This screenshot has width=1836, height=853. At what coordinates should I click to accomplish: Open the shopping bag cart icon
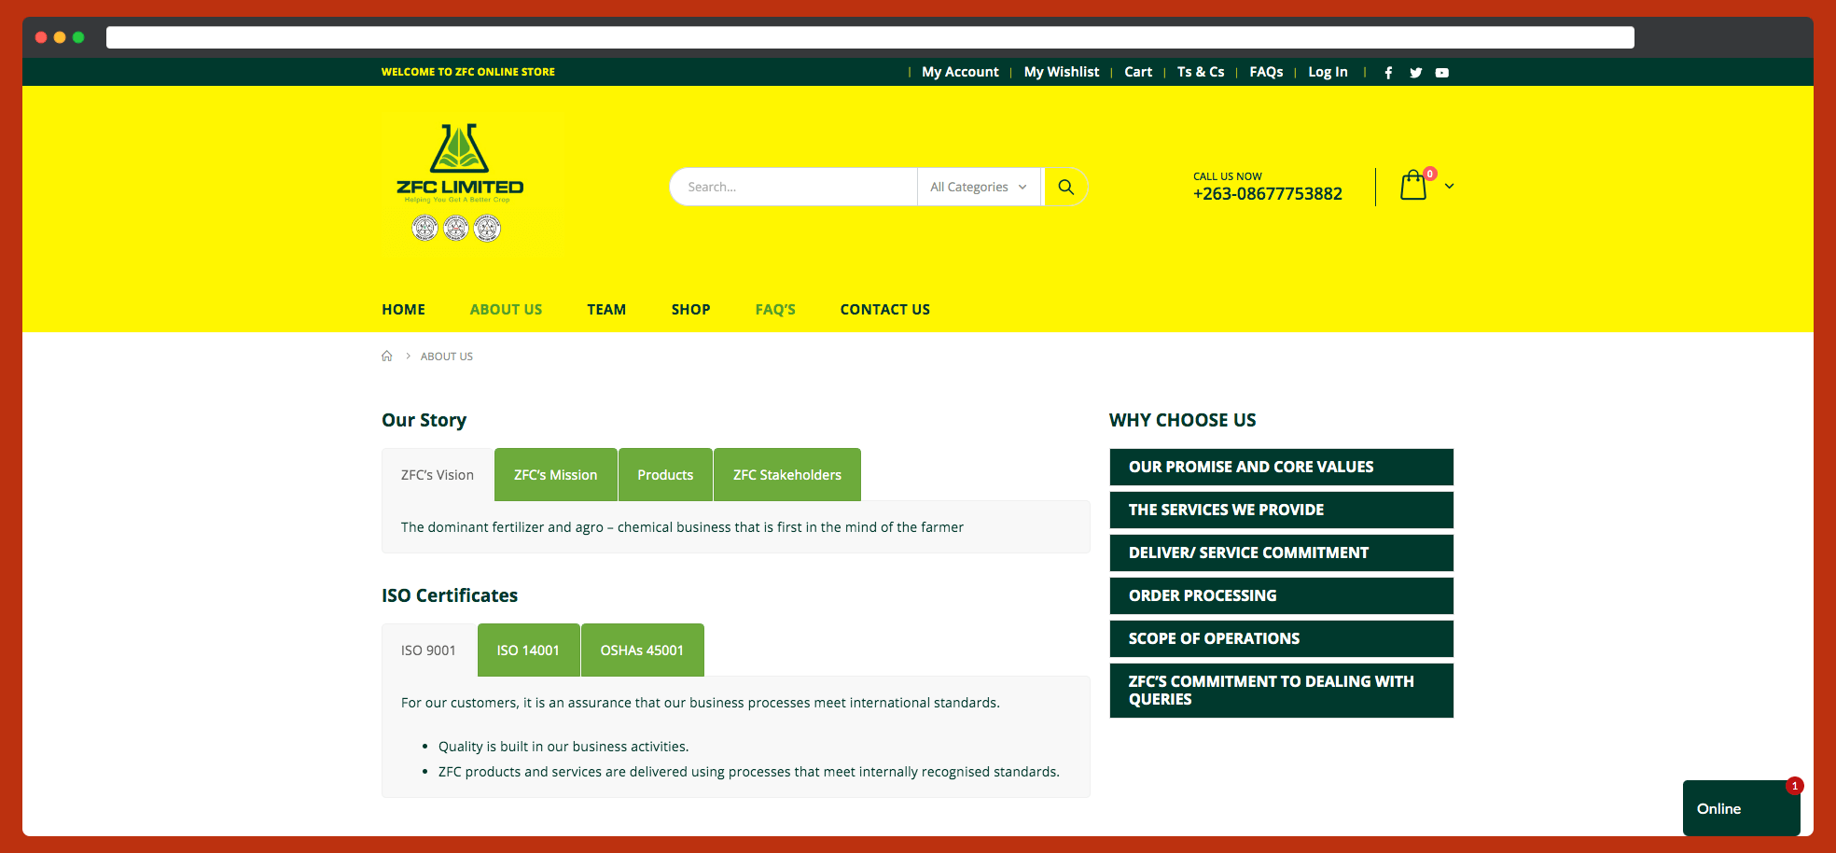point(1413,185)
